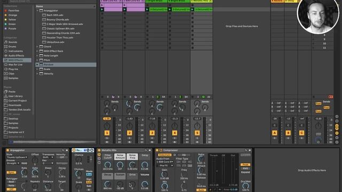This screenshot has width=342, height=192.
Task: Select Compressor Peak mode
Action: (245, 165)
